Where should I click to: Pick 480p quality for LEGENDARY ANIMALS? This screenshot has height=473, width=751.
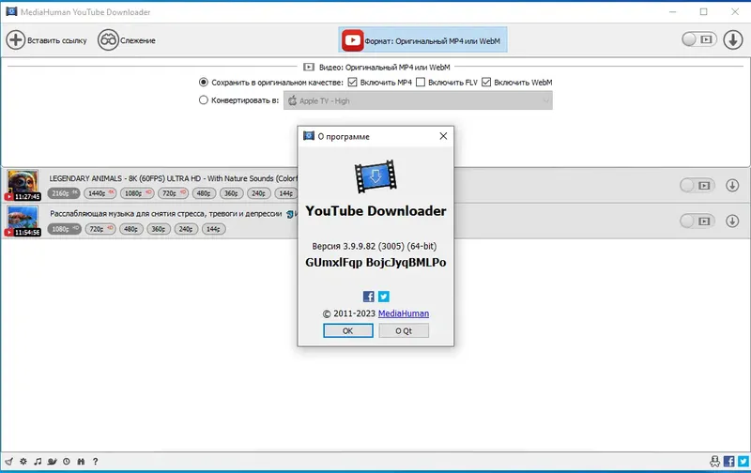click(x=204, y=193)
